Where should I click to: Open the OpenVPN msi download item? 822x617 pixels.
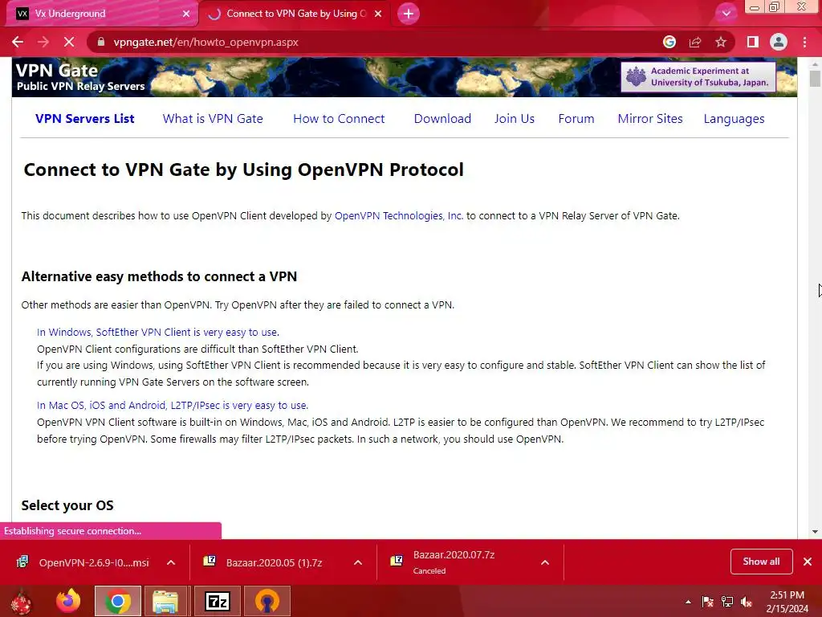83,562
